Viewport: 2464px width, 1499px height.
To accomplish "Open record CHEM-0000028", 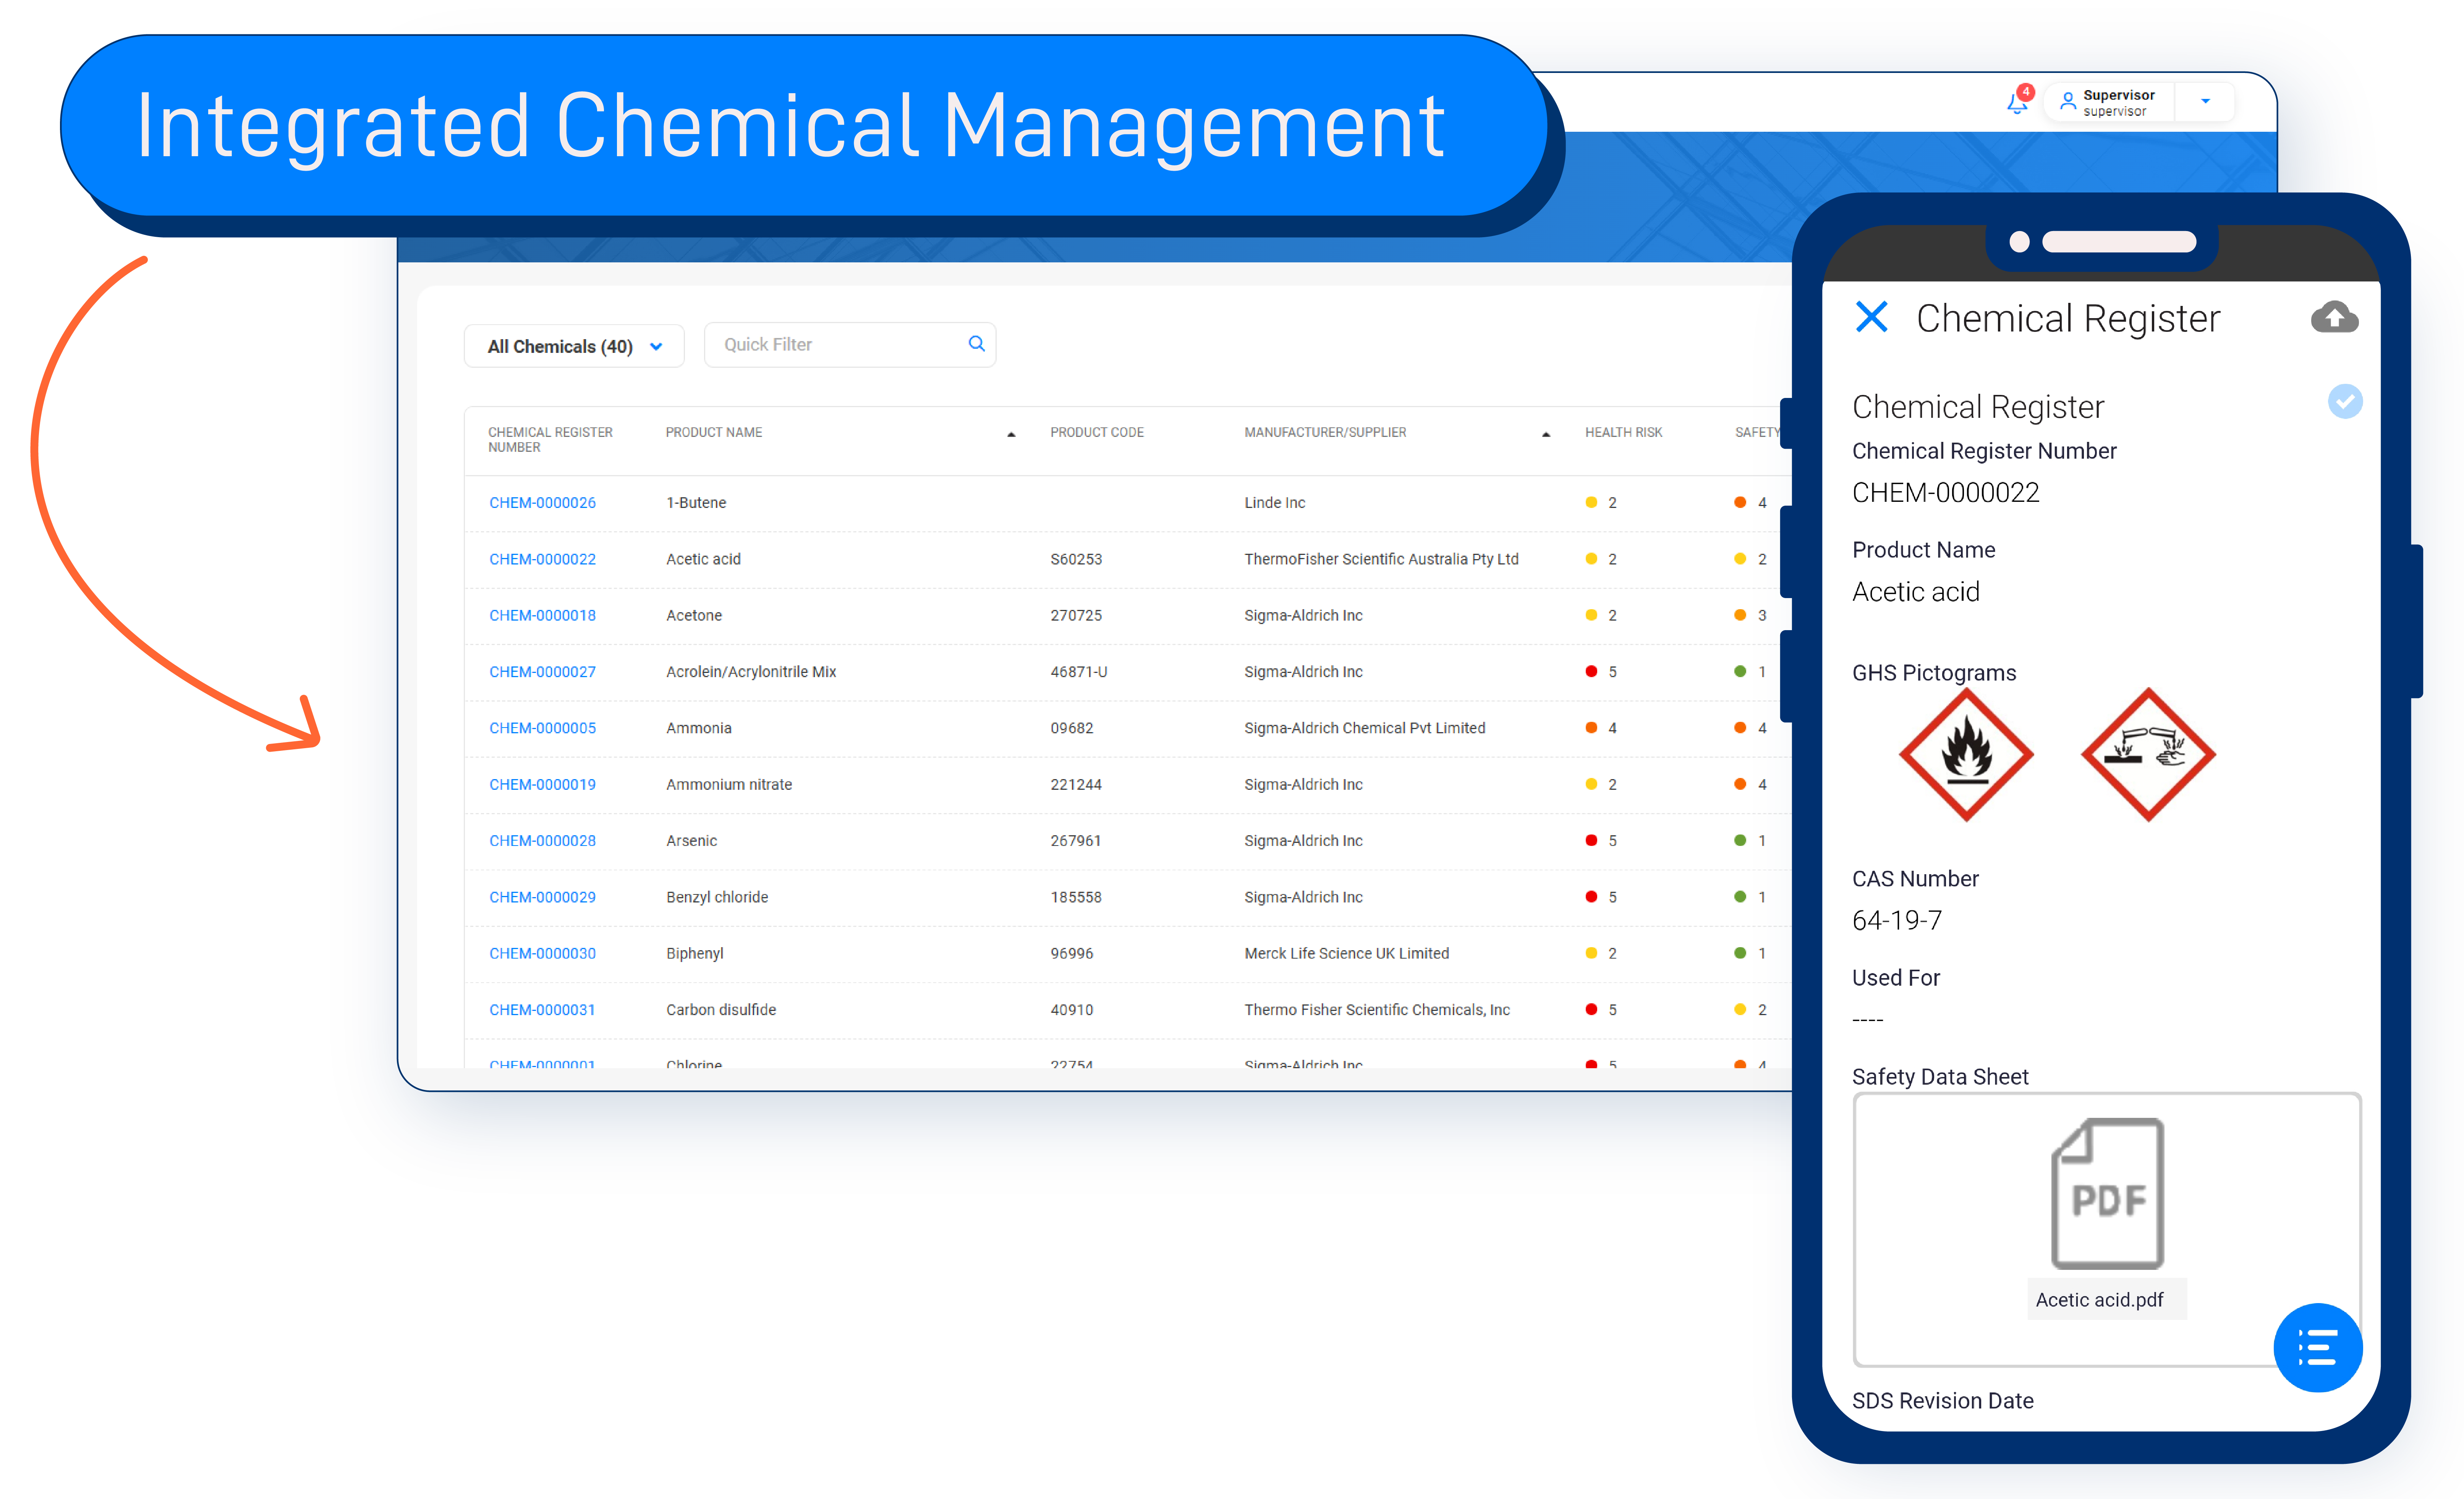I will coord(542,841).
